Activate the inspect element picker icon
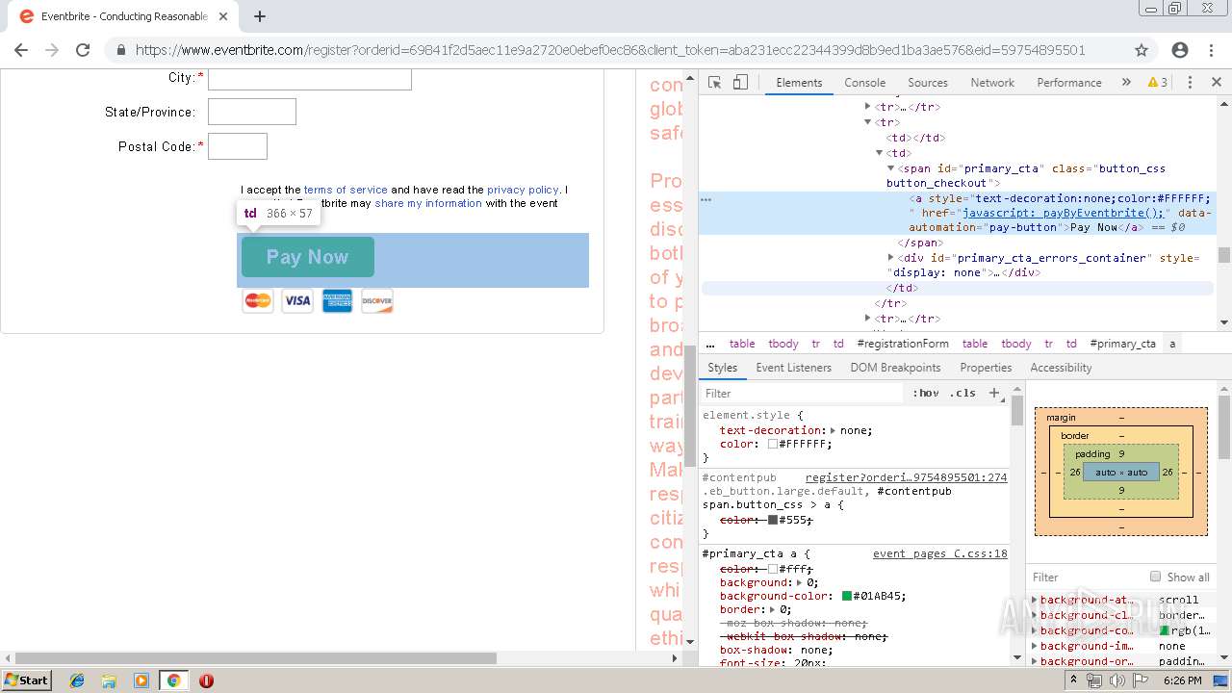The width and height of the screenshot is (1232, 693). pos(714,83)
